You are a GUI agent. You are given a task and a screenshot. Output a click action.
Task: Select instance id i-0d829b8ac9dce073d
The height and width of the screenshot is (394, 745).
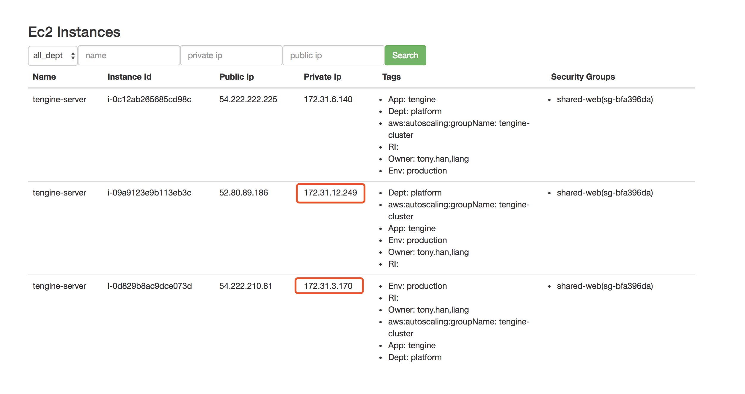point(150,286)
